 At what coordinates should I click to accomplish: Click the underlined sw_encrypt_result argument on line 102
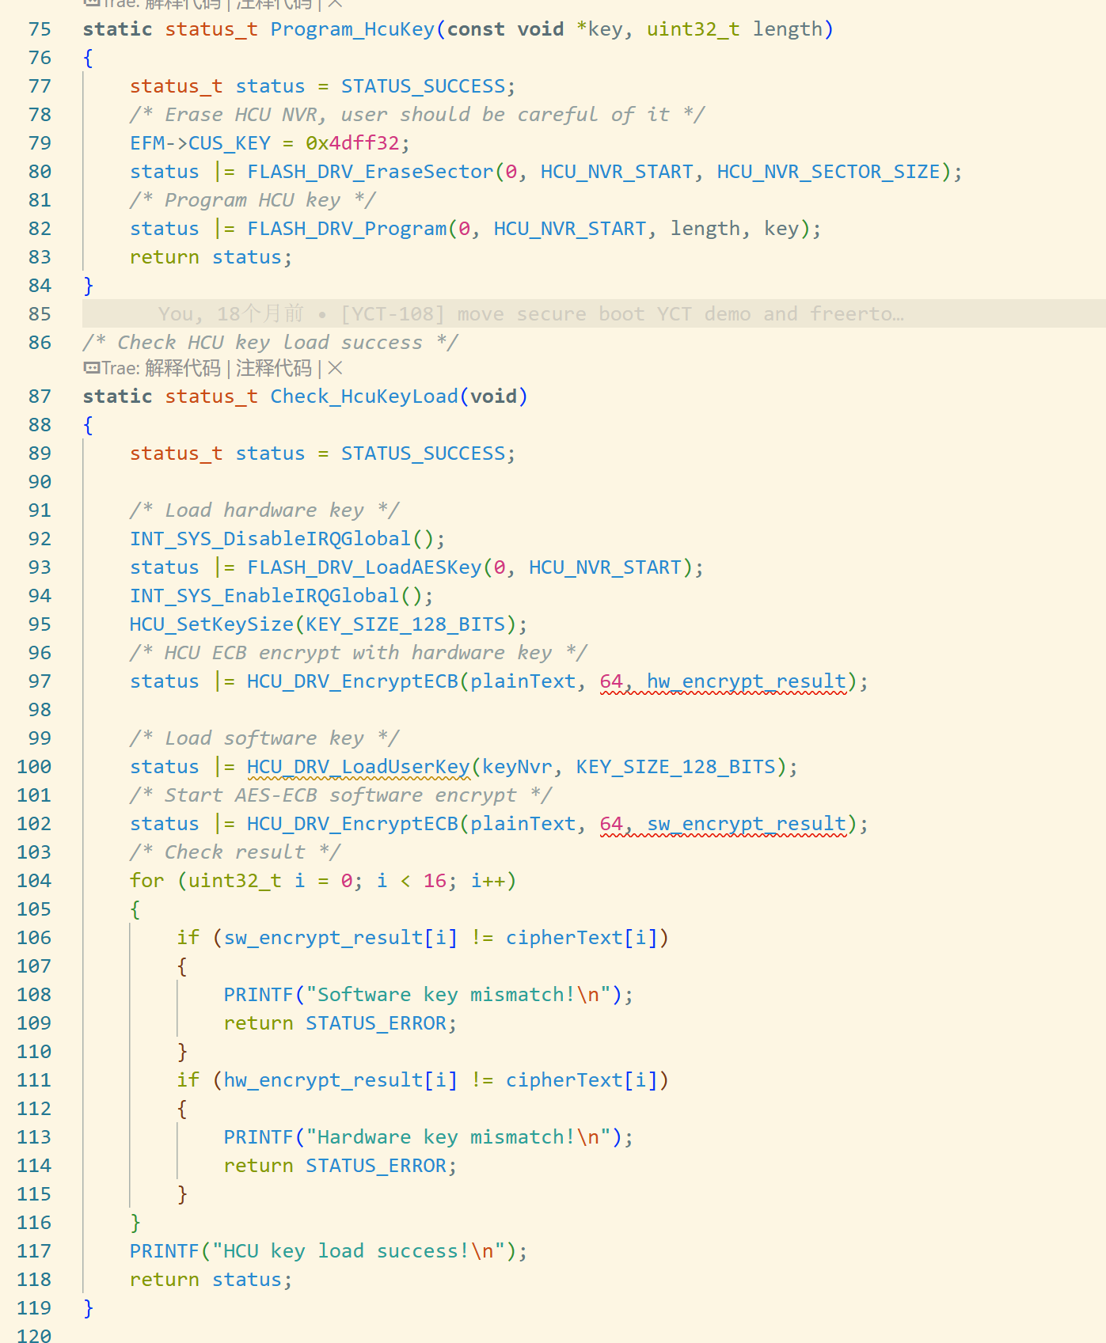click(746, 824)
